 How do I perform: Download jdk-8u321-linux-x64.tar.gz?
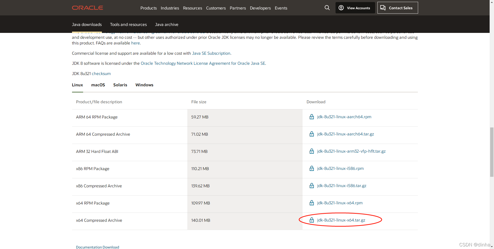341,220
